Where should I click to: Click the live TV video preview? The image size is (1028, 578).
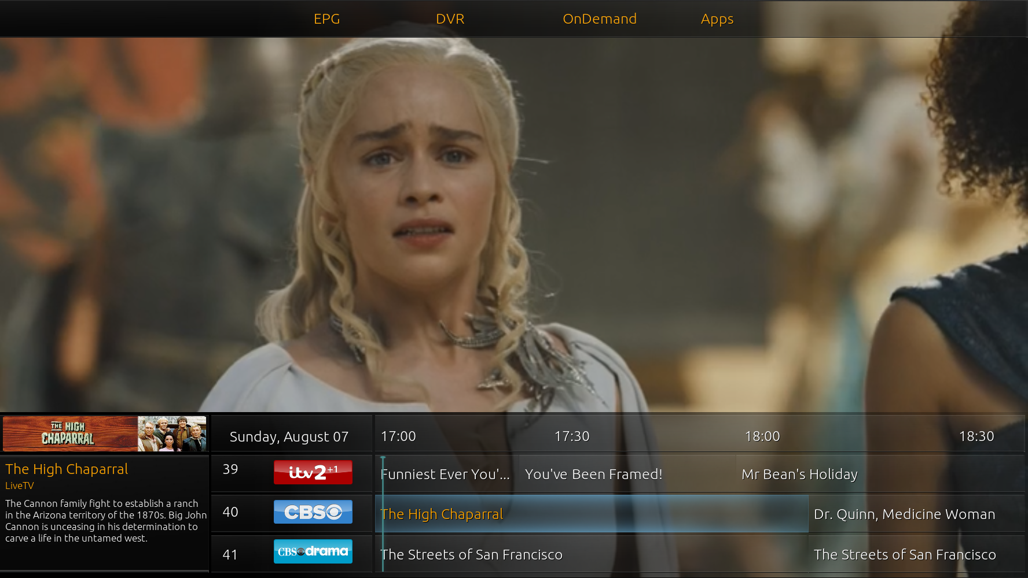pos(514,224)
